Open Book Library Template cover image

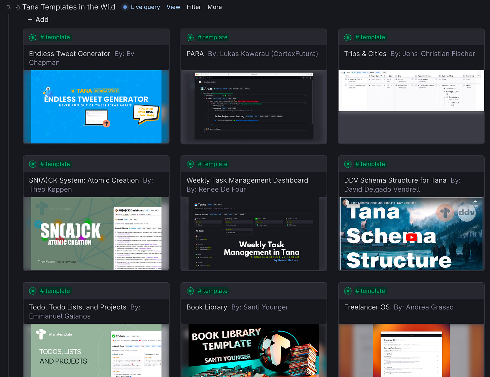[x=254, y=350]
